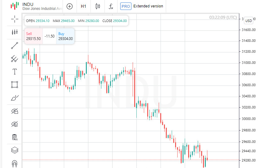Open the chart settings candles icon in sidebar
The width and height of the screenshot is (261, 168).
click(x=15, y=32)
